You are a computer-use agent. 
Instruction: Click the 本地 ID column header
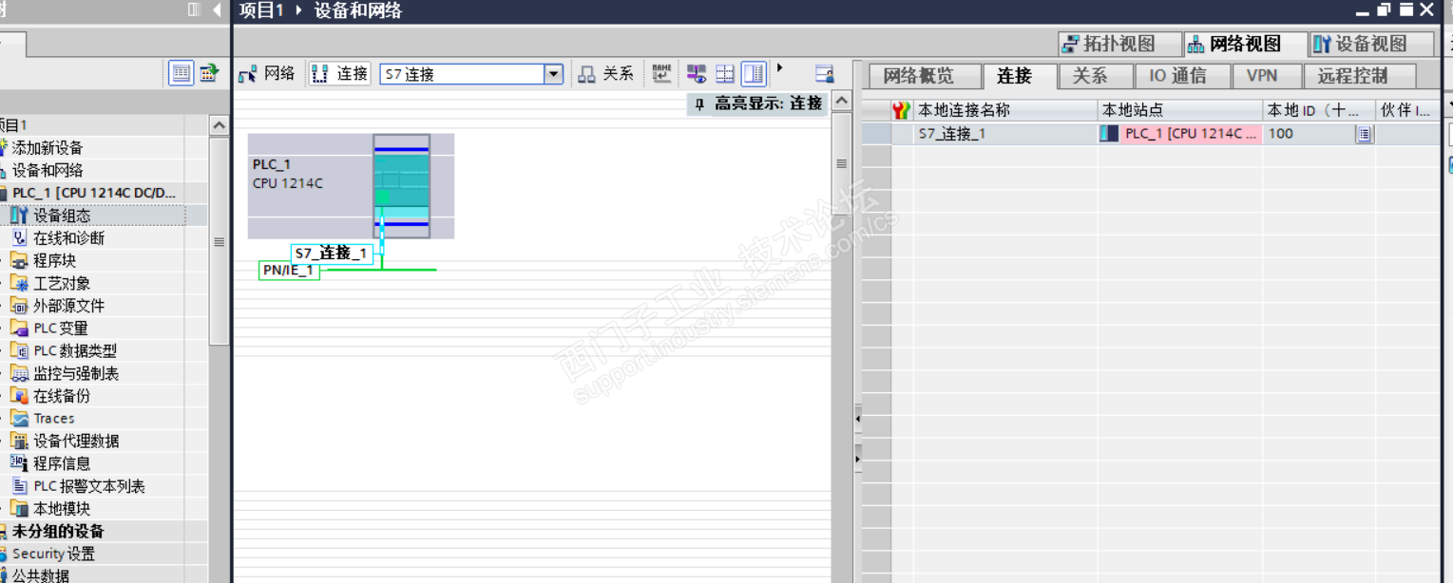1319,110
